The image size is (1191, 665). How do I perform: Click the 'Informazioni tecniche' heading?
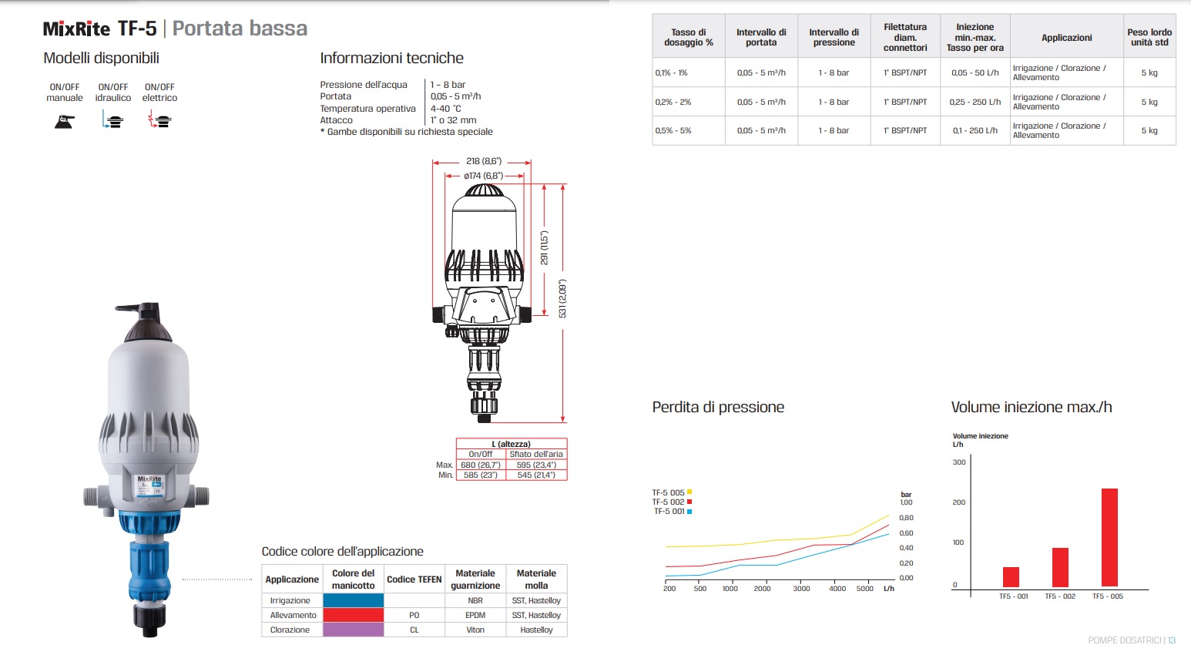click(391, 58)
